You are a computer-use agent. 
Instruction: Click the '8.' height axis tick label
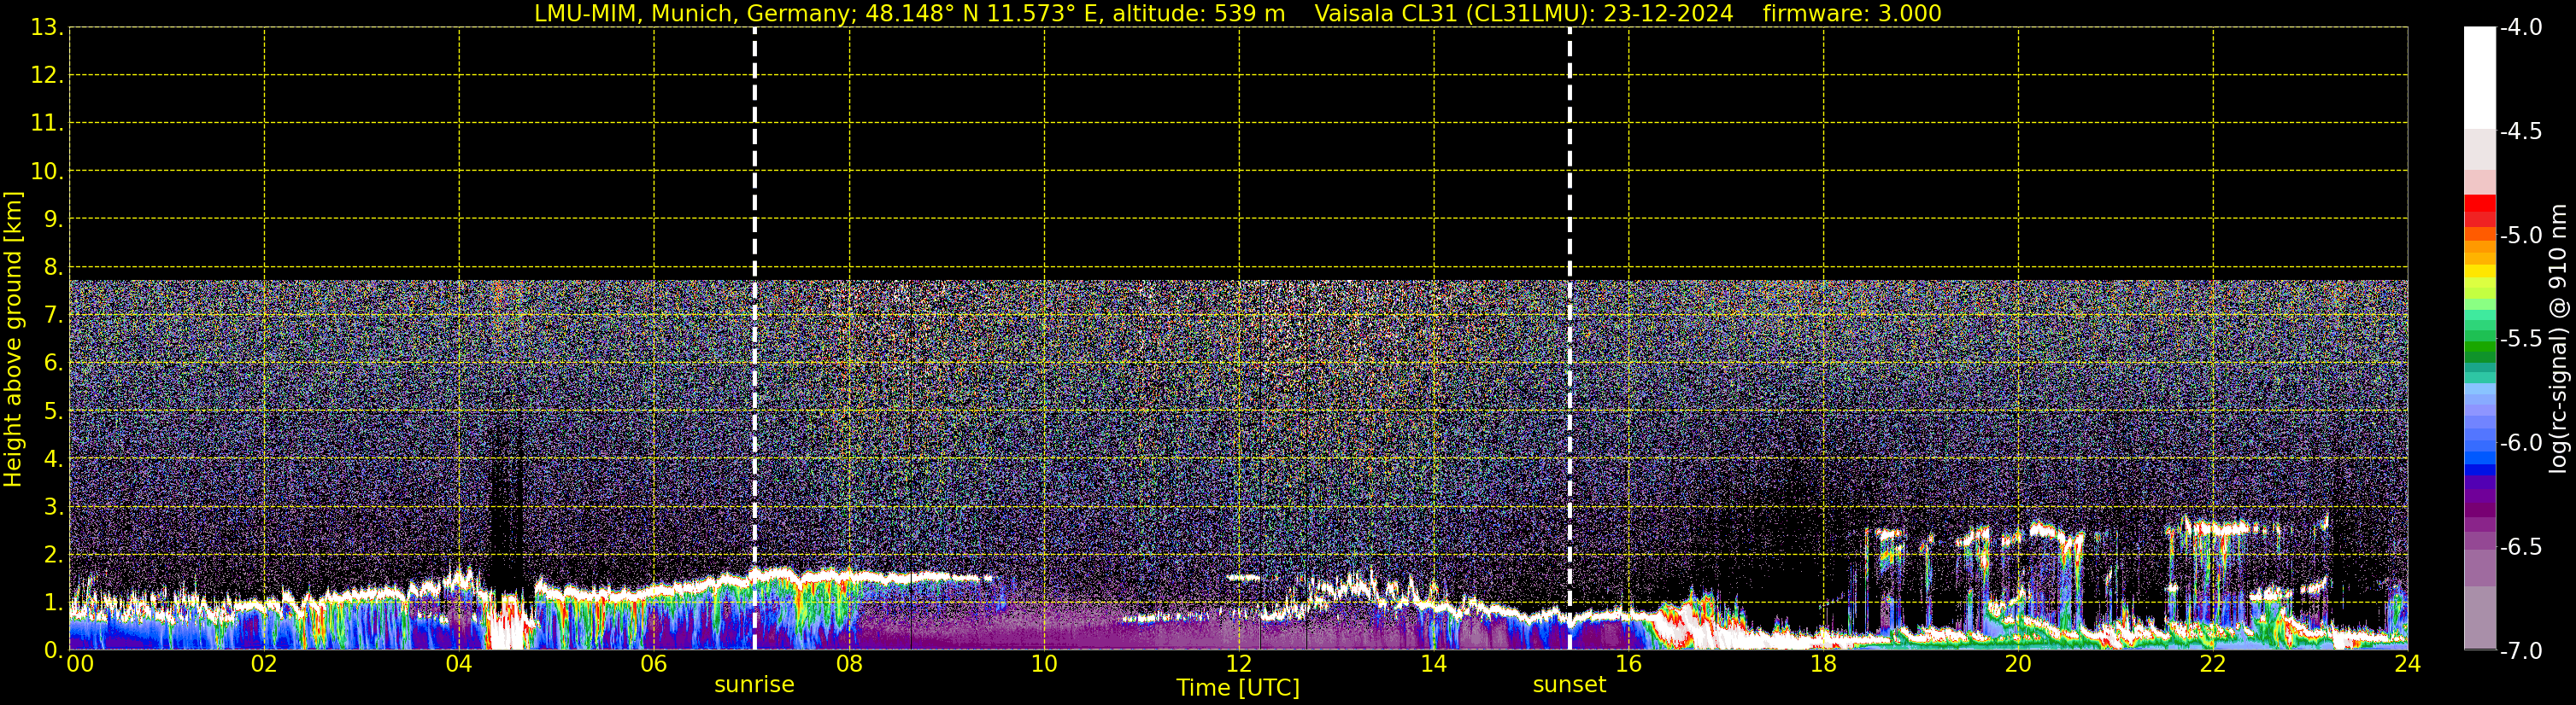[53, 268]
